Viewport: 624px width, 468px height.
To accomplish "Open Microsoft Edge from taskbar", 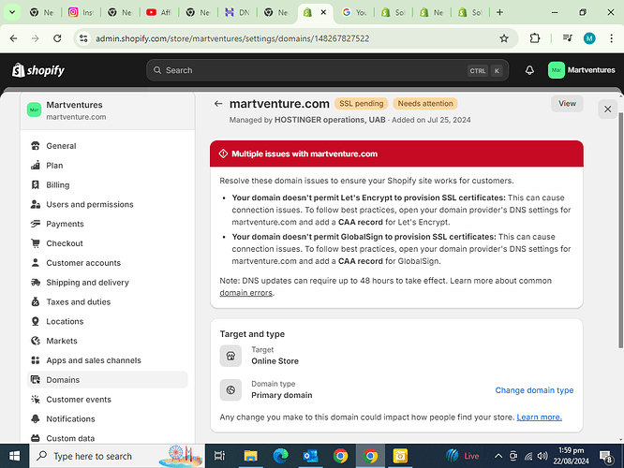I will 280,456.
